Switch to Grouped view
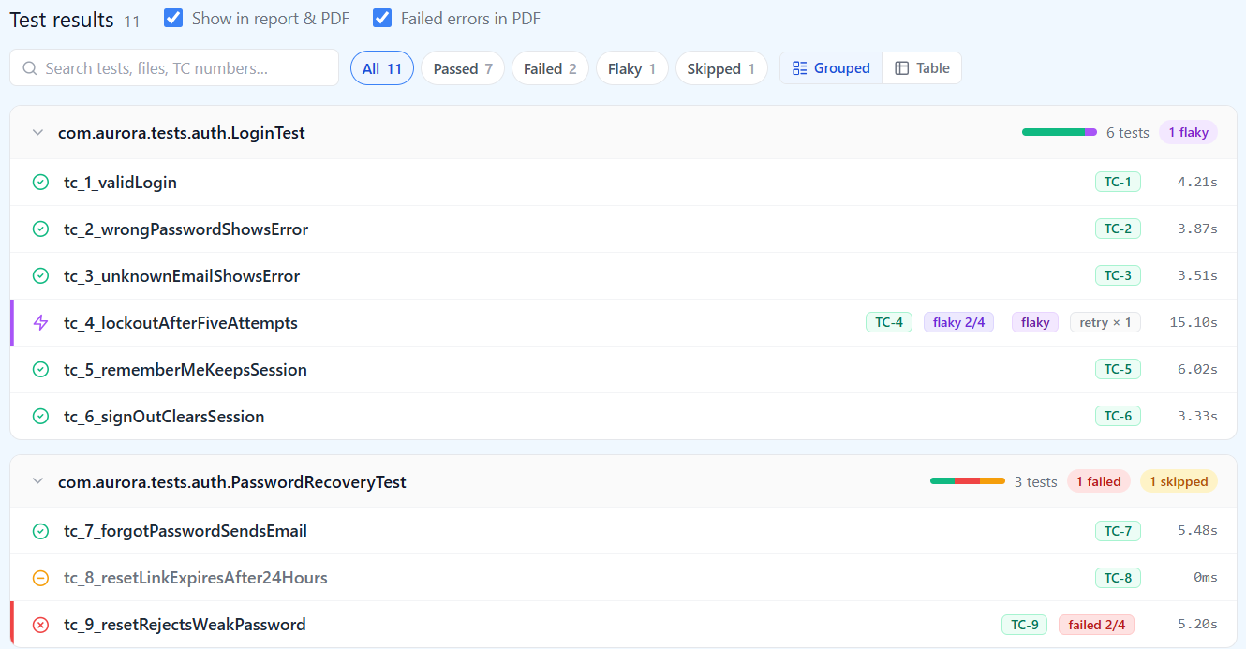This screenshot has height=649, width=1246. [831, 68]
